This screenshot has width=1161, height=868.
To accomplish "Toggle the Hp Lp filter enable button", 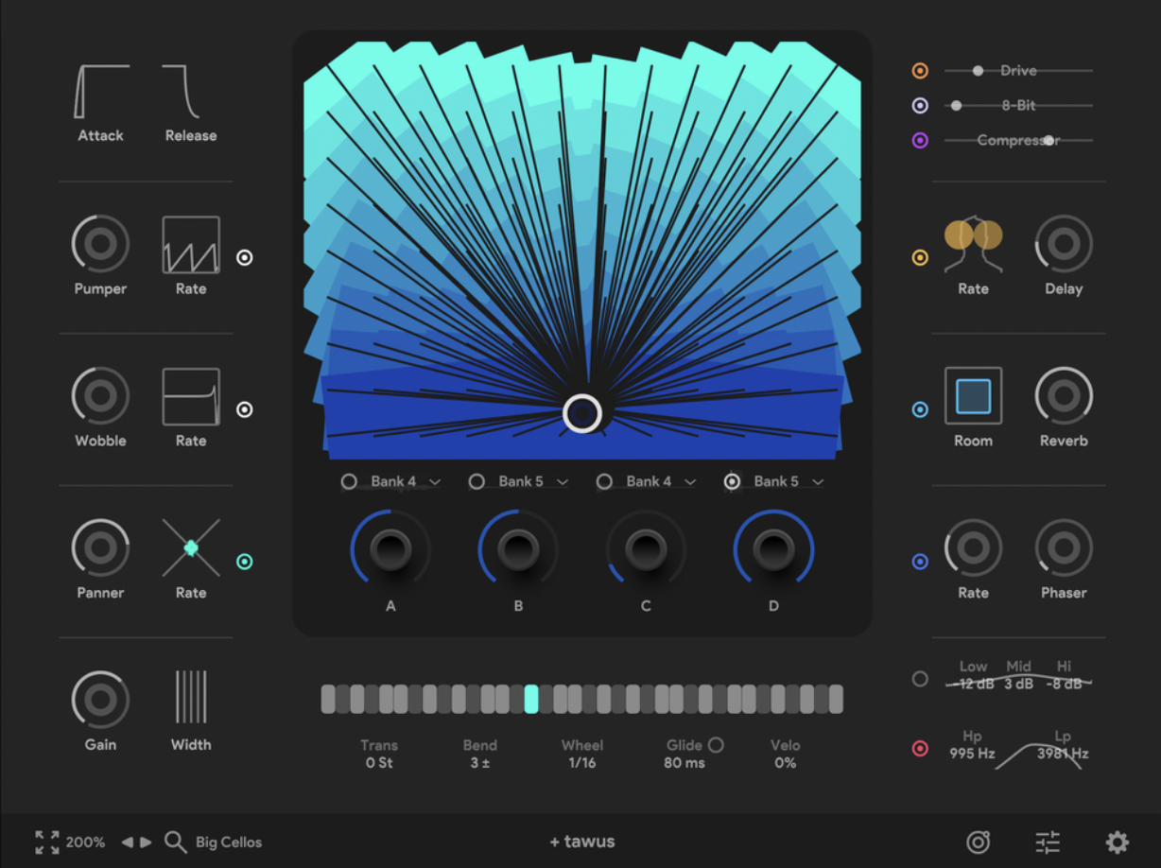I will tap(920, 749).
